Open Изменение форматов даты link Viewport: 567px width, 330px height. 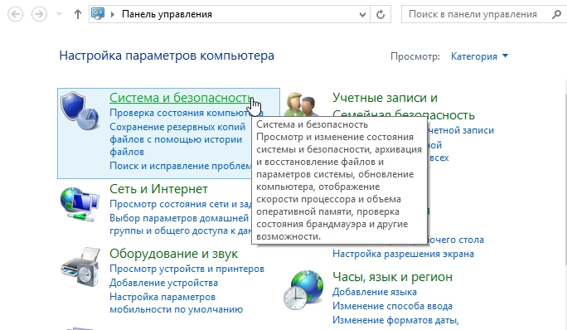(395, 320)
